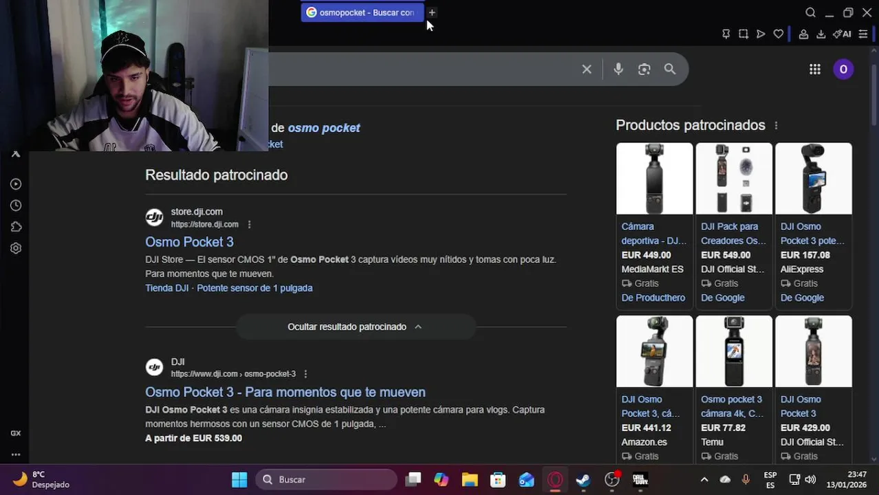Open OBS Studio from the taskbar
The height and width of the screenshot is (495, 879).
(612, 479)
